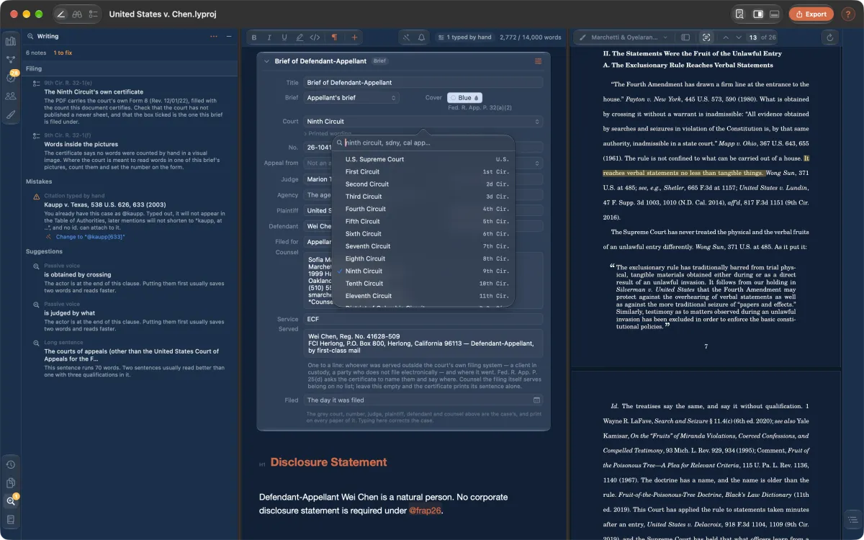Viewport: 864px width, 540px height.
Task: Choose Eleventh Circuit from court list
Action: tap(423, 296)
